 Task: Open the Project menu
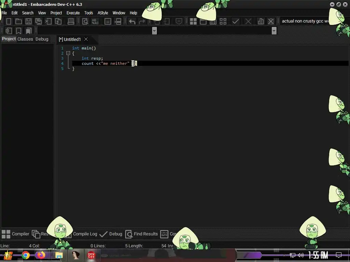click(x=56, y=13)
